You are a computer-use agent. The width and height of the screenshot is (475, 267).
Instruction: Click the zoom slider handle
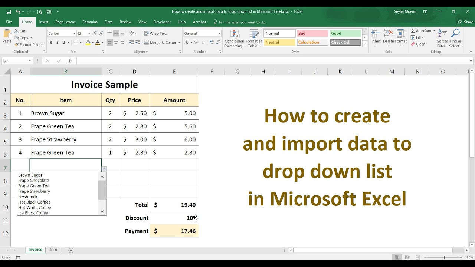pyautogui.click(x=444, y=257)
